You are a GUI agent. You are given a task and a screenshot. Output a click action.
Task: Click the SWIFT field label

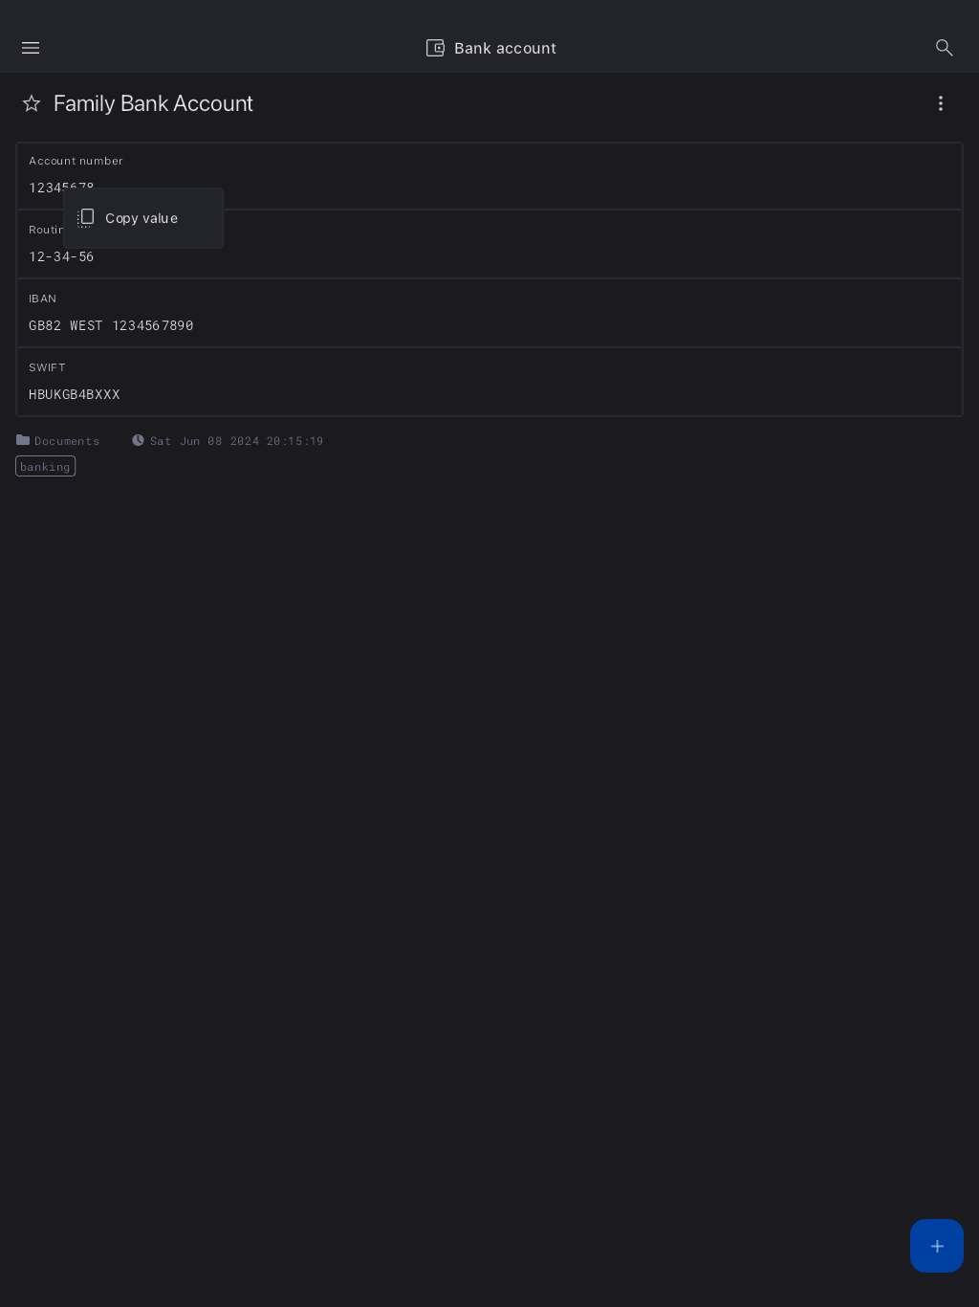[47, 367]
